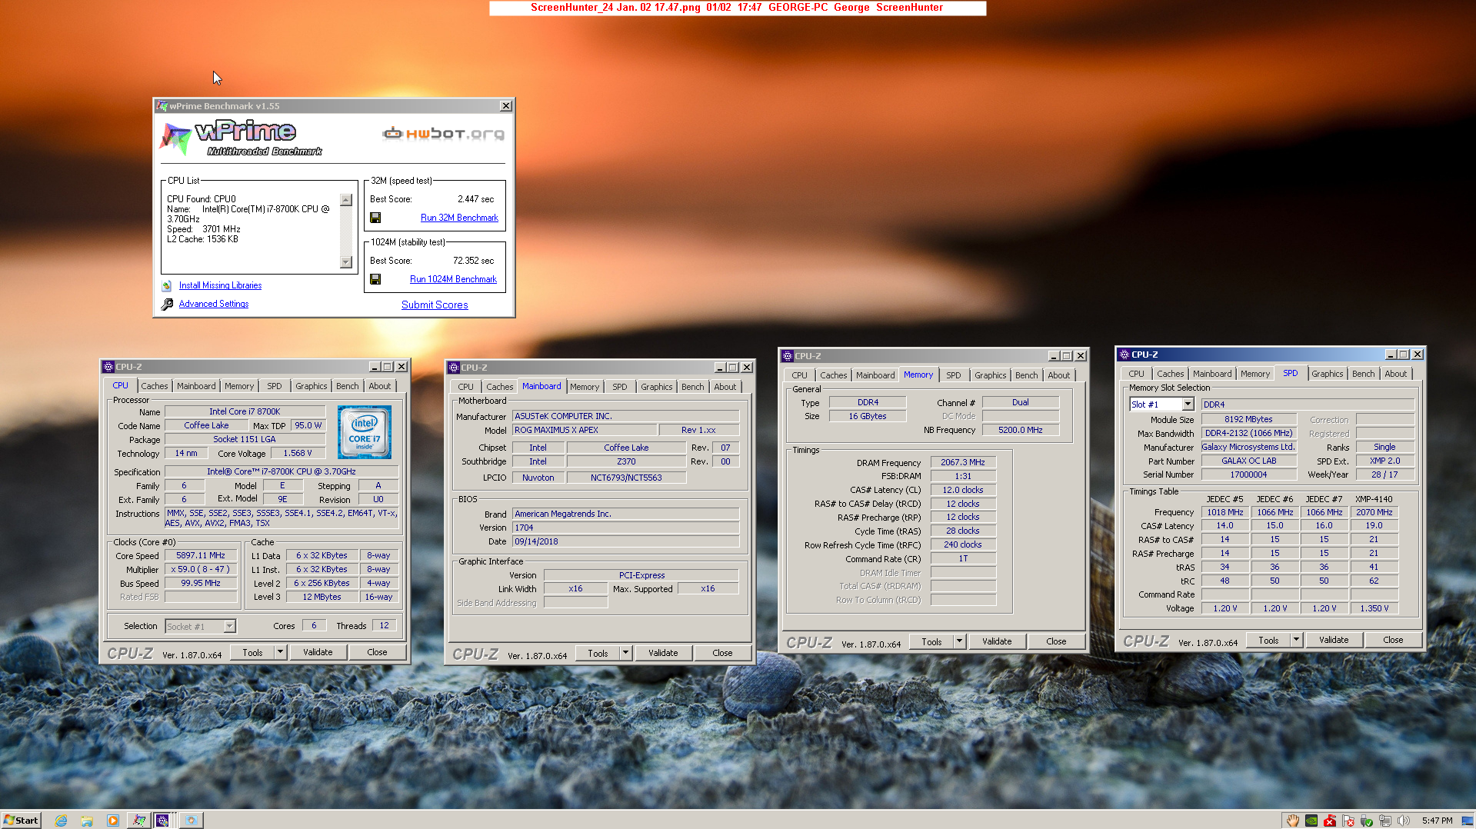The image size is (1476, 829).
Task: Switch to the Caches tab in the first CPU-Z window
Action: click(x=155, y=386)
